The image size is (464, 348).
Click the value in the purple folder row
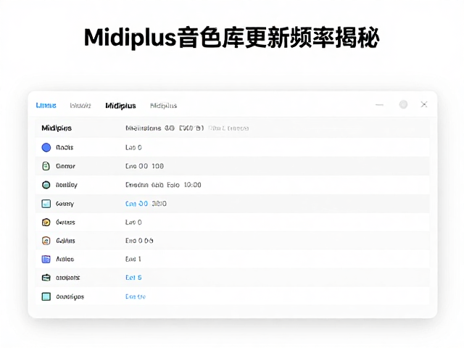[x=133, y=260]
